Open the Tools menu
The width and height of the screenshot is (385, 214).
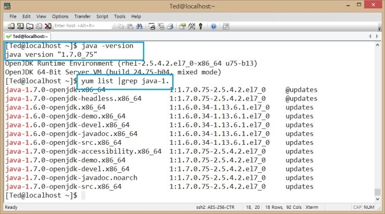click(120, 17)
